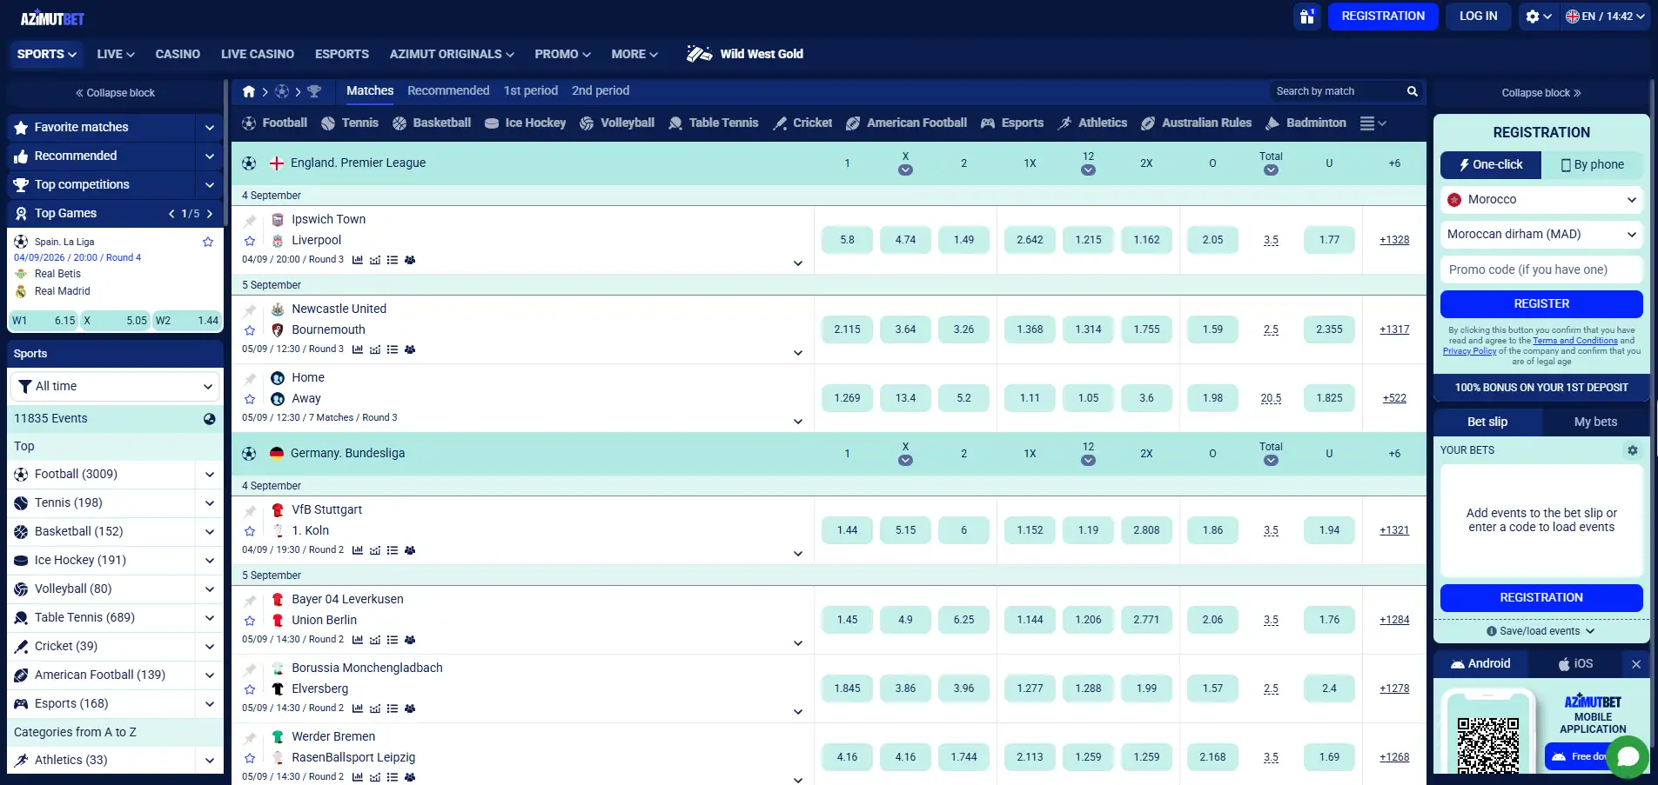Viewport: 1658px width, 785px height.
Task: Select the iOS app tab
Action: point(1575,664)
